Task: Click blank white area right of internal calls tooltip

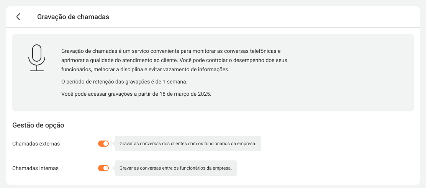Action: point(326,168)
